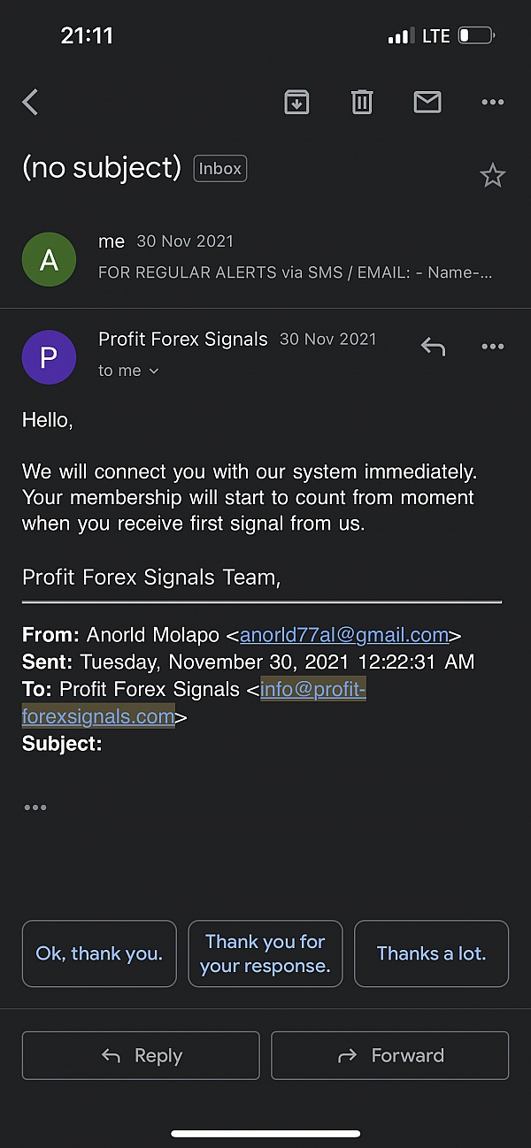Open top toolbar more options menu
531x1148 pixels.
coord(492,103)
